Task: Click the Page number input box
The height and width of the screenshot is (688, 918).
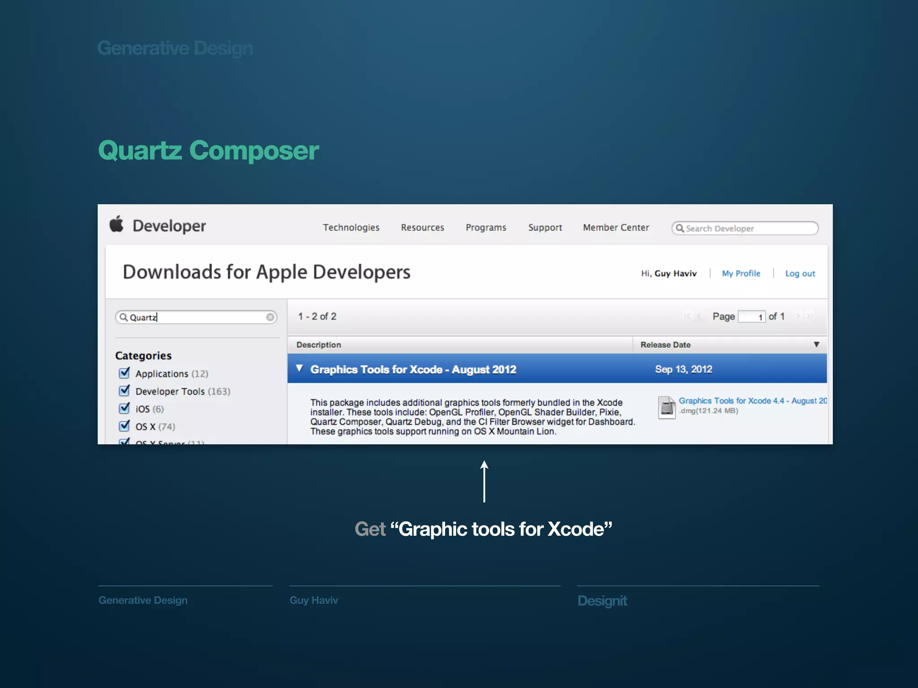Action: 751,317
